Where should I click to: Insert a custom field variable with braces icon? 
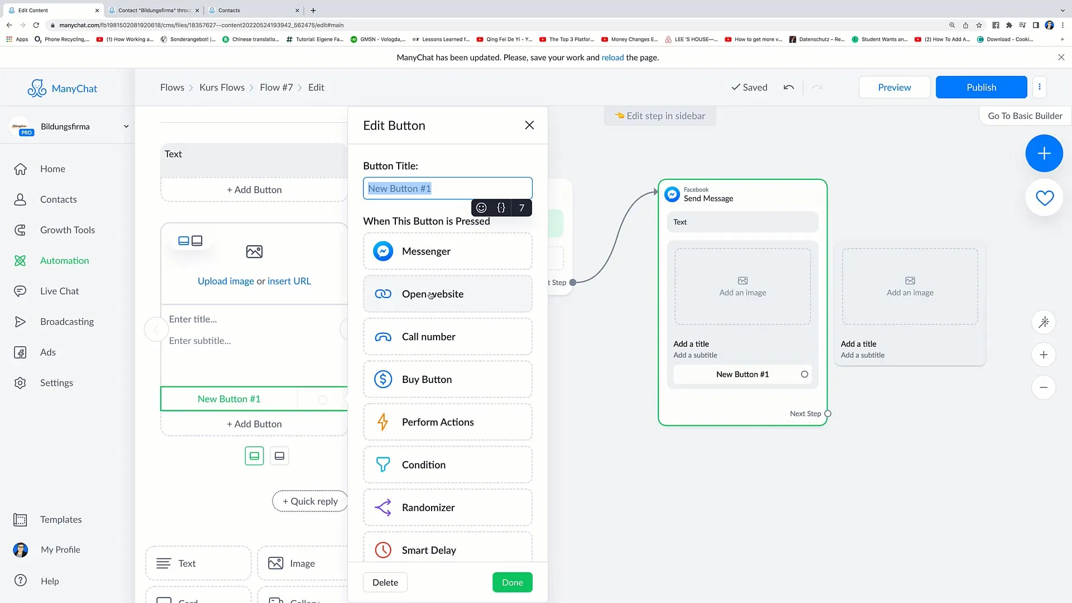pos(501,208)
